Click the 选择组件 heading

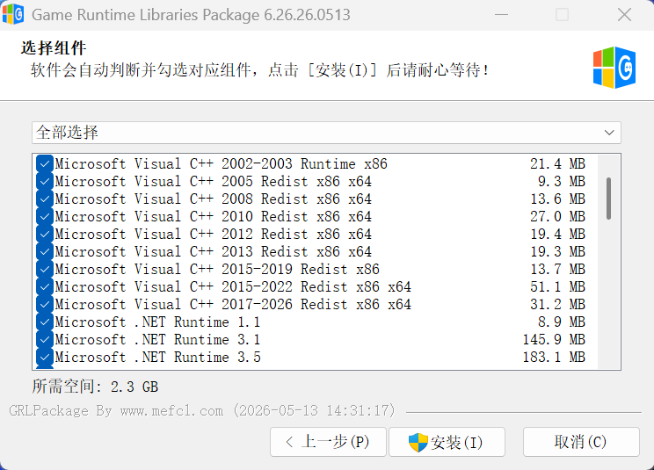point(54,48)
